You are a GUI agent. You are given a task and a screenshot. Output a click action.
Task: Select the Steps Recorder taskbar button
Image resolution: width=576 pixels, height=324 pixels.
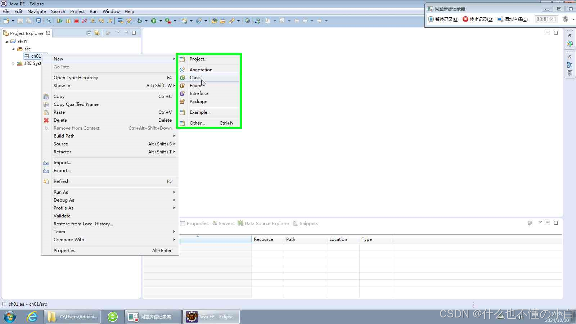[153, 317]
